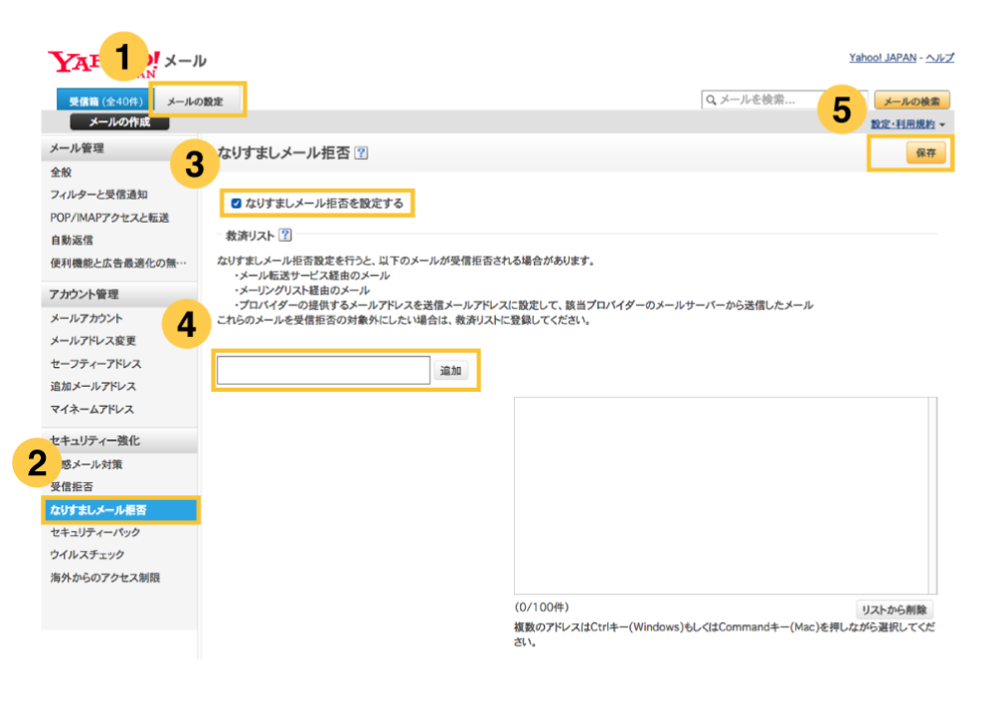
Task: Click the メールの作成 button
Action: (x=119, y=122)
